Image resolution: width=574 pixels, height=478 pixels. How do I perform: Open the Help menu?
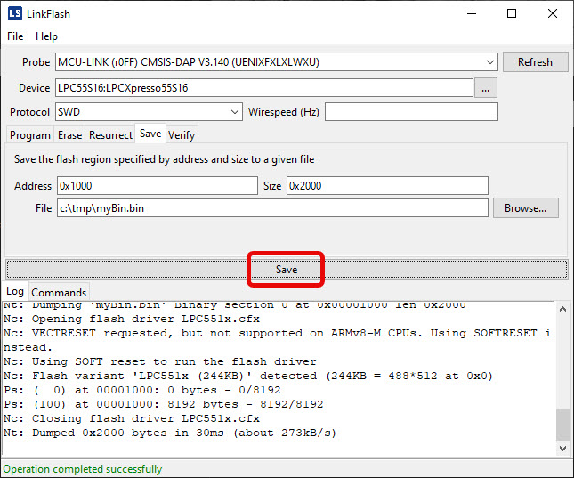click(x=46, y=36)
